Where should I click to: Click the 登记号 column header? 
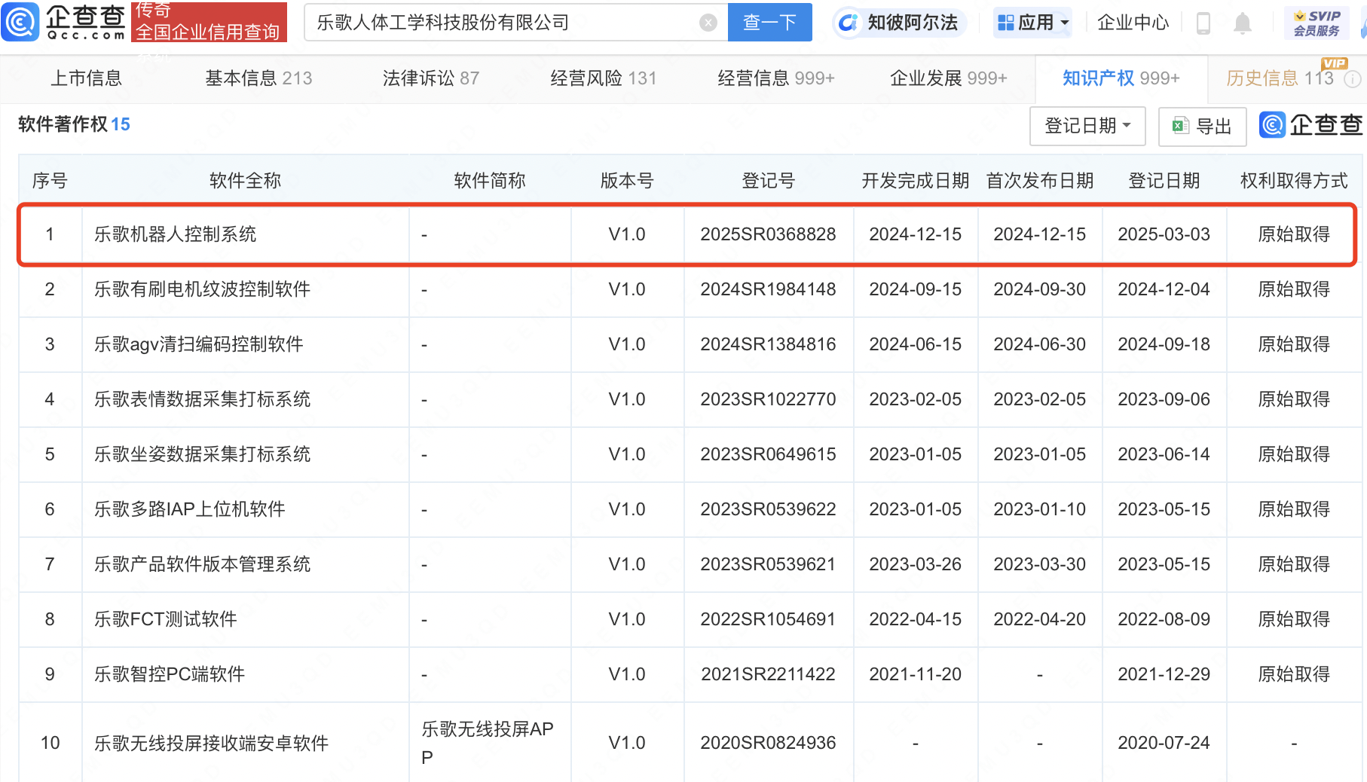768,181
